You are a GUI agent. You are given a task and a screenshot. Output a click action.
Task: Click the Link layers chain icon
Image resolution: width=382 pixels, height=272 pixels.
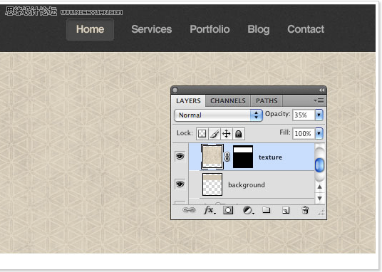[189, 210]
